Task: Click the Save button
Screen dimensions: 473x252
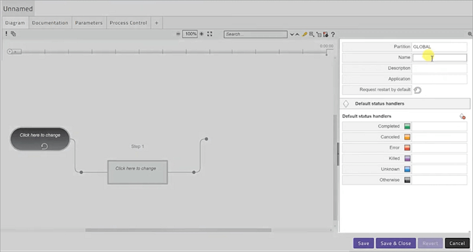Action: [x=364, y=243]
